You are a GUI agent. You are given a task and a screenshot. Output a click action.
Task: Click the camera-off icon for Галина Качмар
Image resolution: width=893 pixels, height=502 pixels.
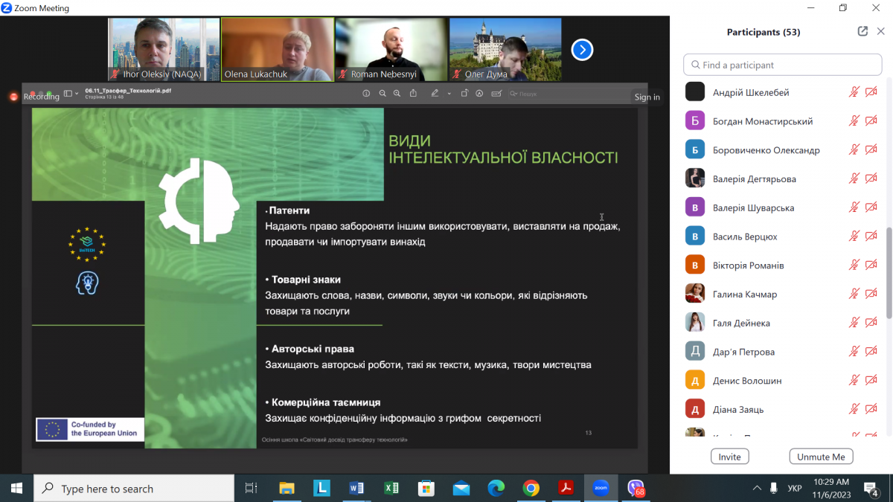click(x=871, y=295)
